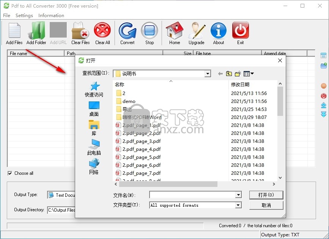Select 库 in dialog places bar
The height and width of the screenshot is (239, 329).
coord(94,128)
